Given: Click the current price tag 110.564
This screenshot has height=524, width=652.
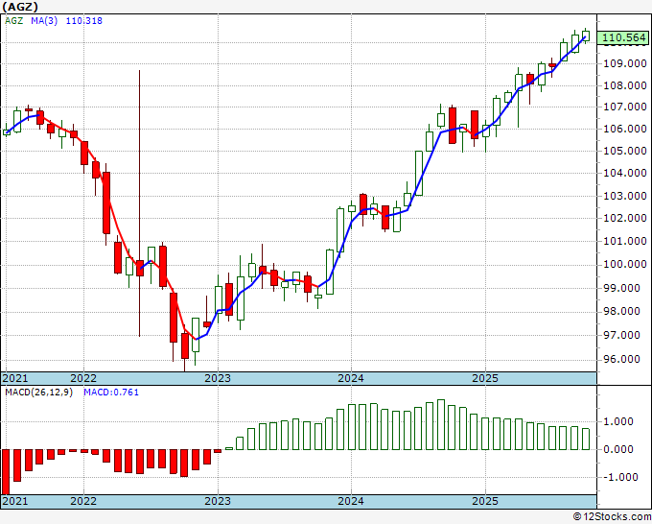Looking at the screenshot, I should coord(623,37).
